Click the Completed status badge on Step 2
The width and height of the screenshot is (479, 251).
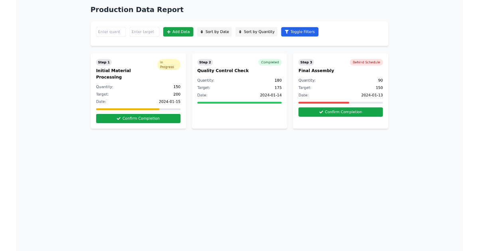coord(270,62)
